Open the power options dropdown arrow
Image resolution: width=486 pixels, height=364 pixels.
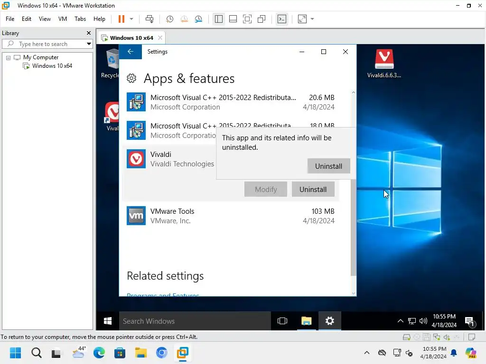coord(131,19)
